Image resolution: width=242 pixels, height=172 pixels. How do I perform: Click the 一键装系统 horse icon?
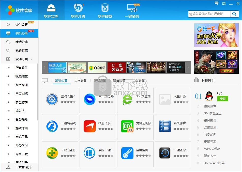[x=52, y=126]
